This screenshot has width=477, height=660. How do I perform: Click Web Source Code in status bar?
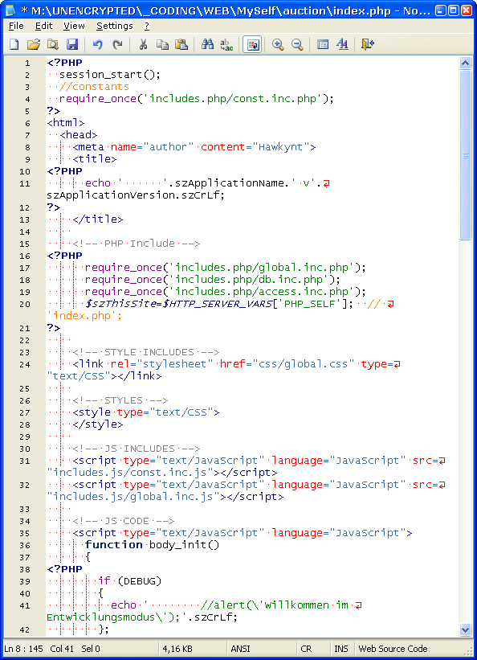393,649
